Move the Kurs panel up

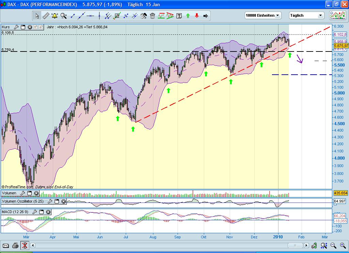pyautogui.click(x=35, y=27)
